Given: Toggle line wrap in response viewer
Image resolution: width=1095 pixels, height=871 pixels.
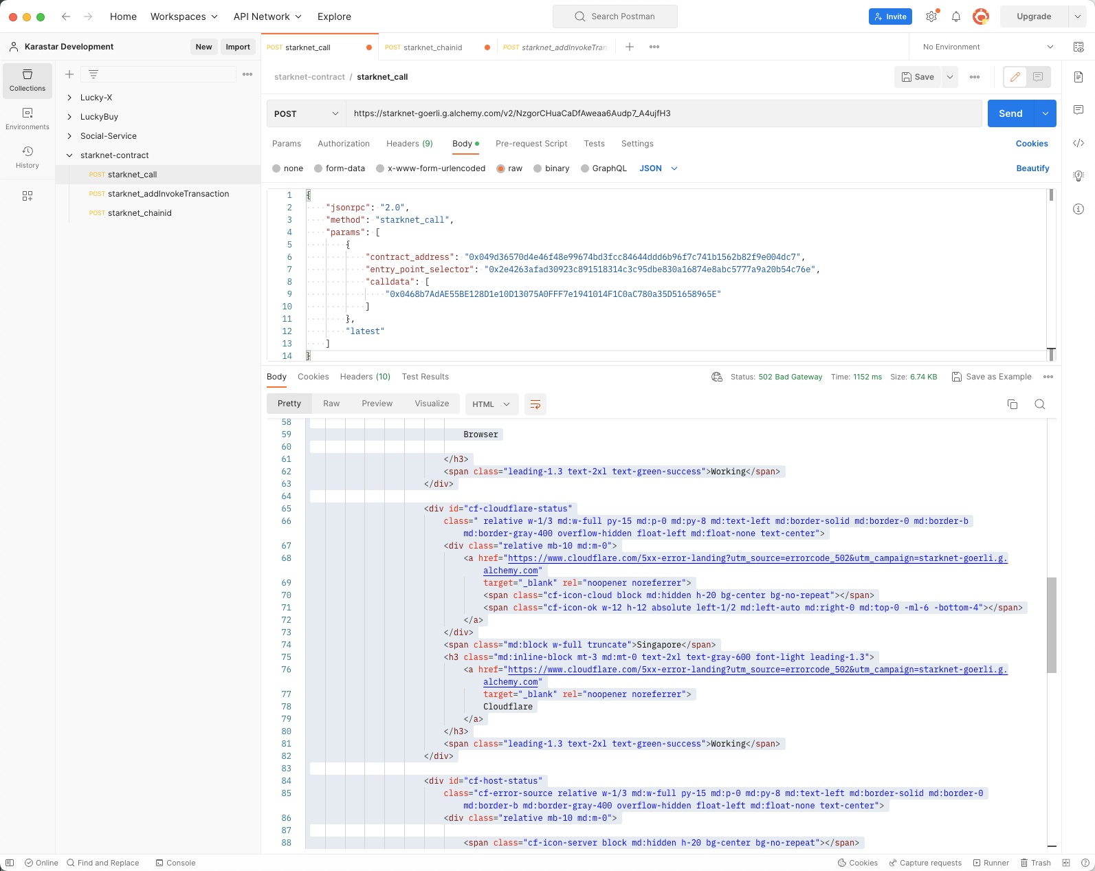Looking at the screenshot, I should click(x=535, y=404).
